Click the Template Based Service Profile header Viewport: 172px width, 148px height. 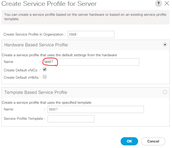pos(36,92)
